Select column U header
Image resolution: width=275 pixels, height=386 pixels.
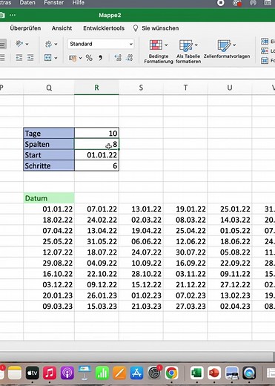tap(230, 88)
